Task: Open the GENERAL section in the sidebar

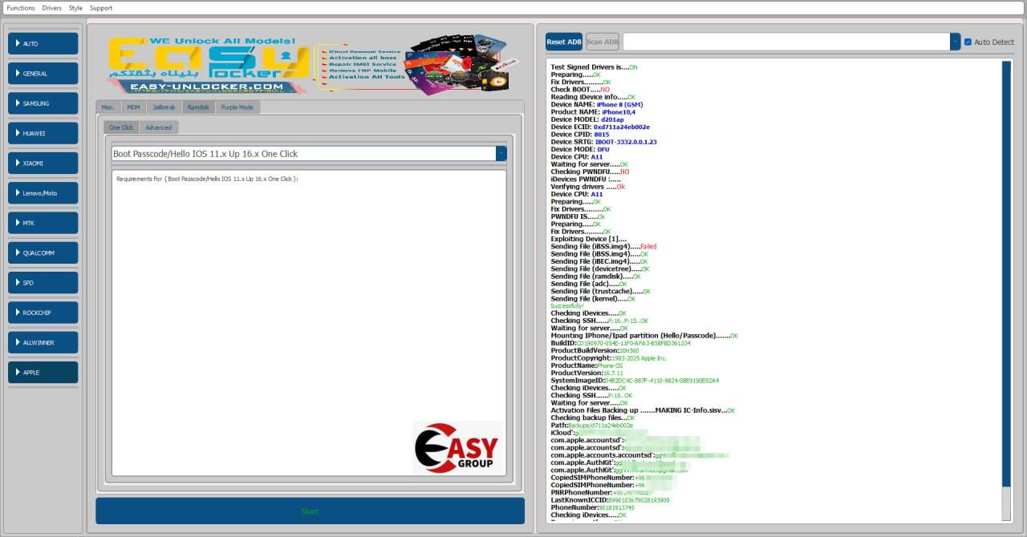Action: click(43, 74)
